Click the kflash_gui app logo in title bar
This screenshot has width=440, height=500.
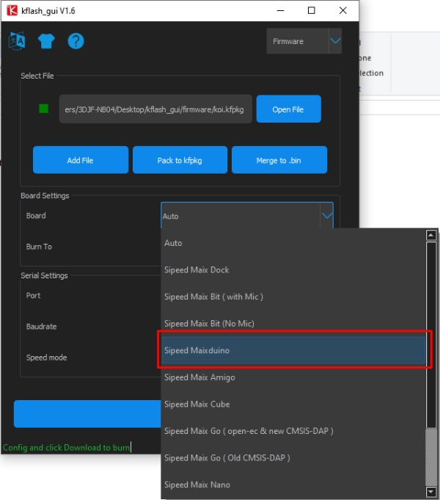coord(11,10)
